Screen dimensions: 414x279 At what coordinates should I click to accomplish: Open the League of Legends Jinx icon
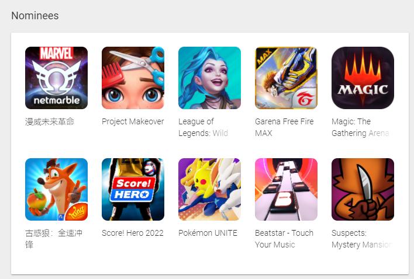pos(209,78)
